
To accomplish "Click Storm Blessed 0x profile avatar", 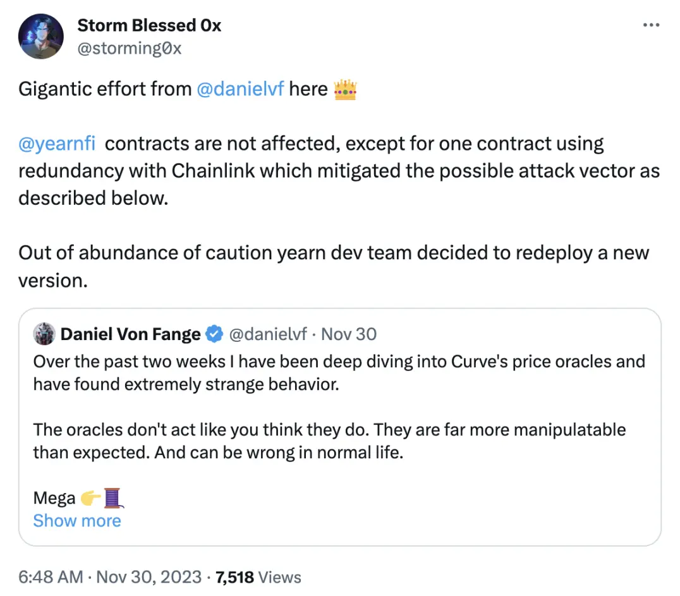I will 41,37.
